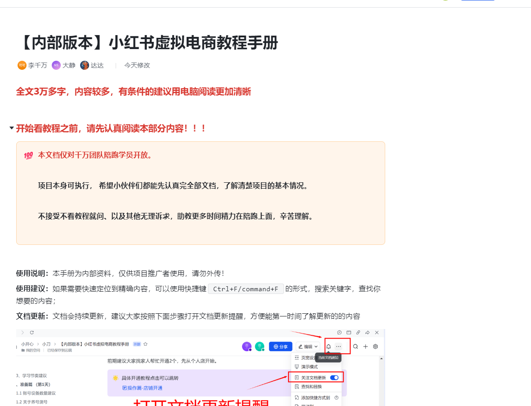
Task: Click 李千万's orange avatar
Action: (22, 65)
